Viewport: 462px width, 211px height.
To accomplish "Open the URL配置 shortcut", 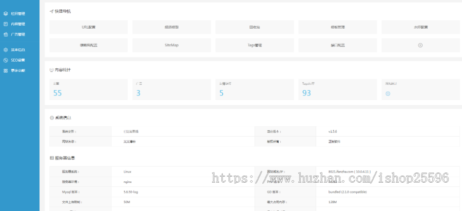I will 89,27.
